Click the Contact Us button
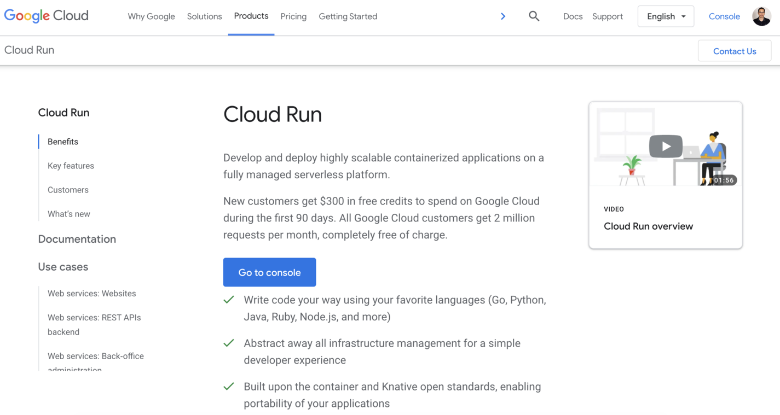Viewport: 780px width, 415px height. [x=734, y=50]
